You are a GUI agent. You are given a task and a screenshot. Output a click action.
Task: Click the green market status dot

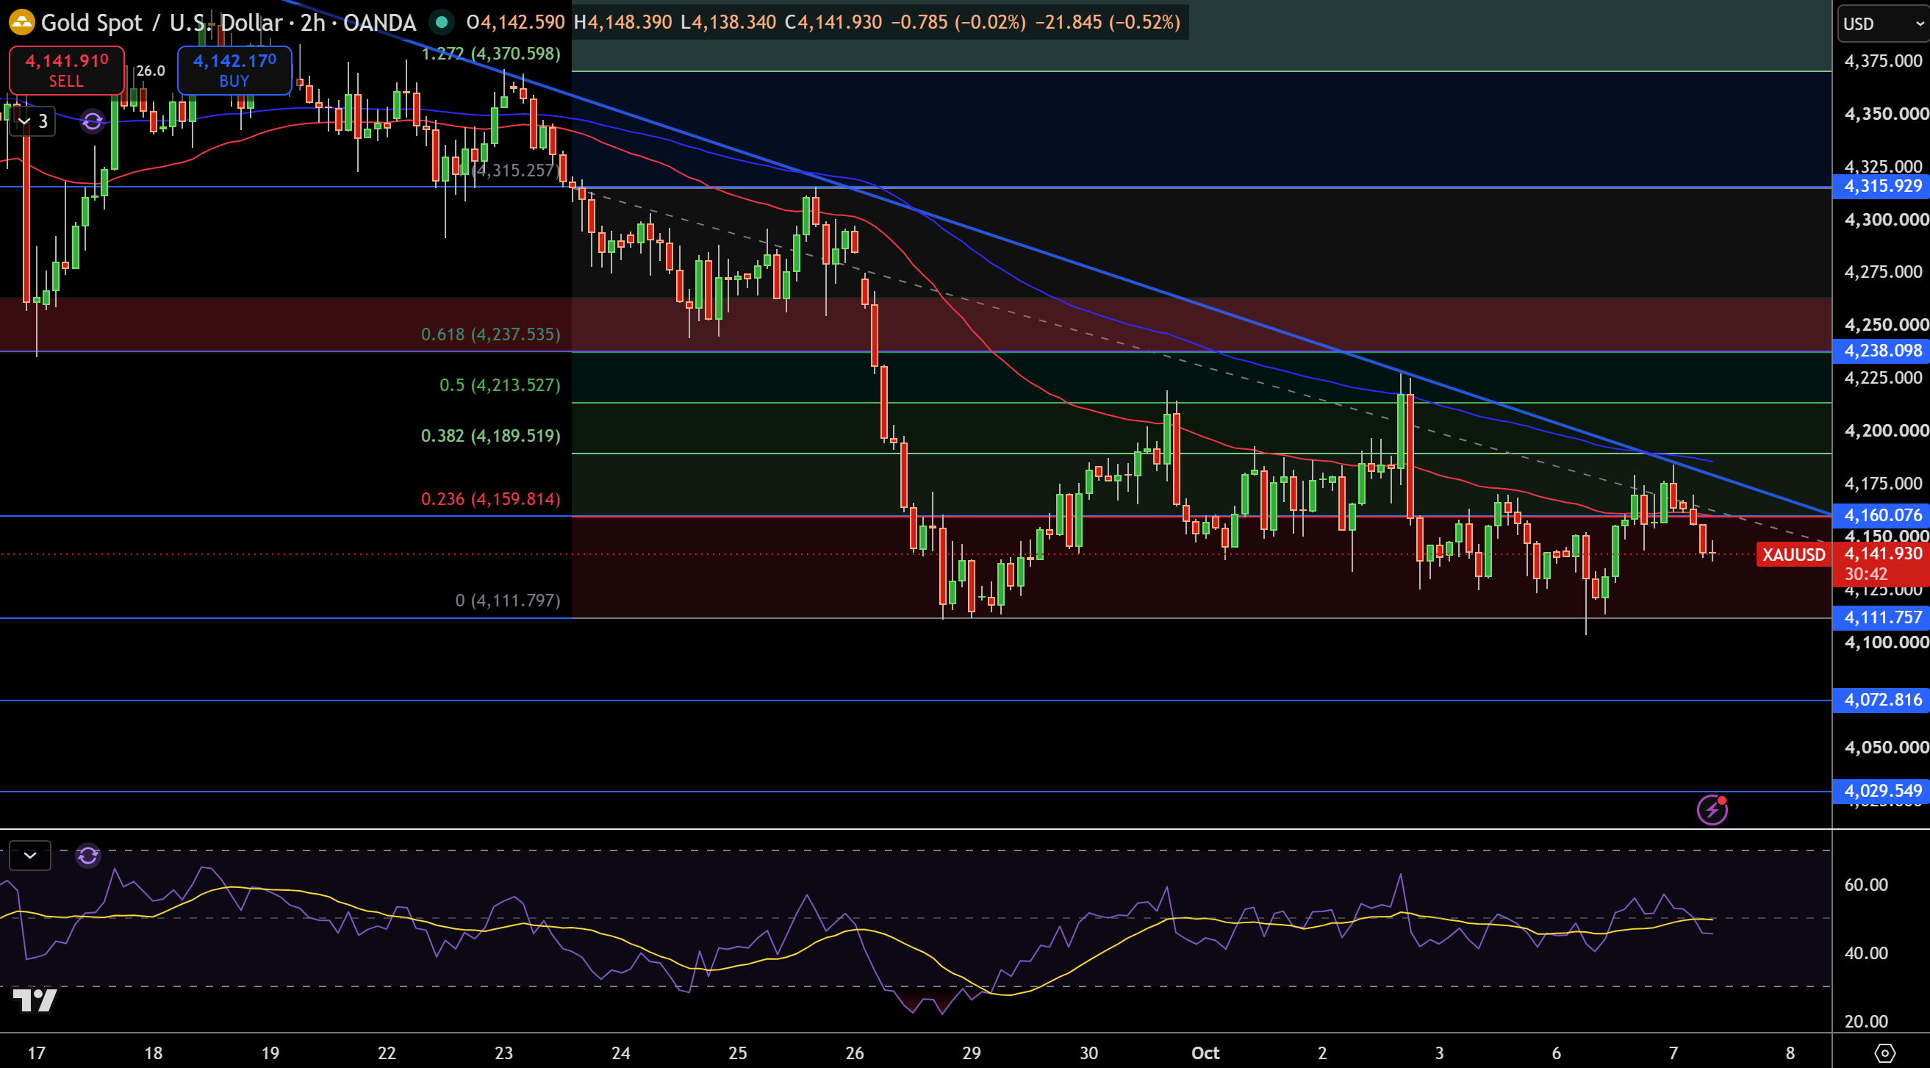pos(442,23)
